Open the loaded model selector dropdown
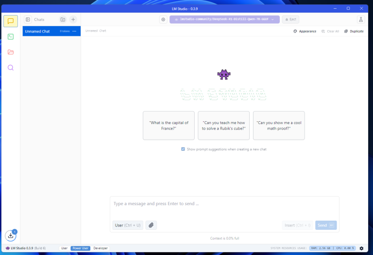Screen dimensions: 373x255 [224, 19]
